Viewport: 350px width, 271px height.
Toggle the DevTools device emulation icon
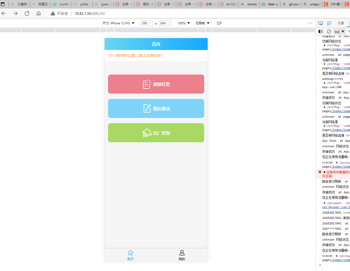tap(329, 23)
